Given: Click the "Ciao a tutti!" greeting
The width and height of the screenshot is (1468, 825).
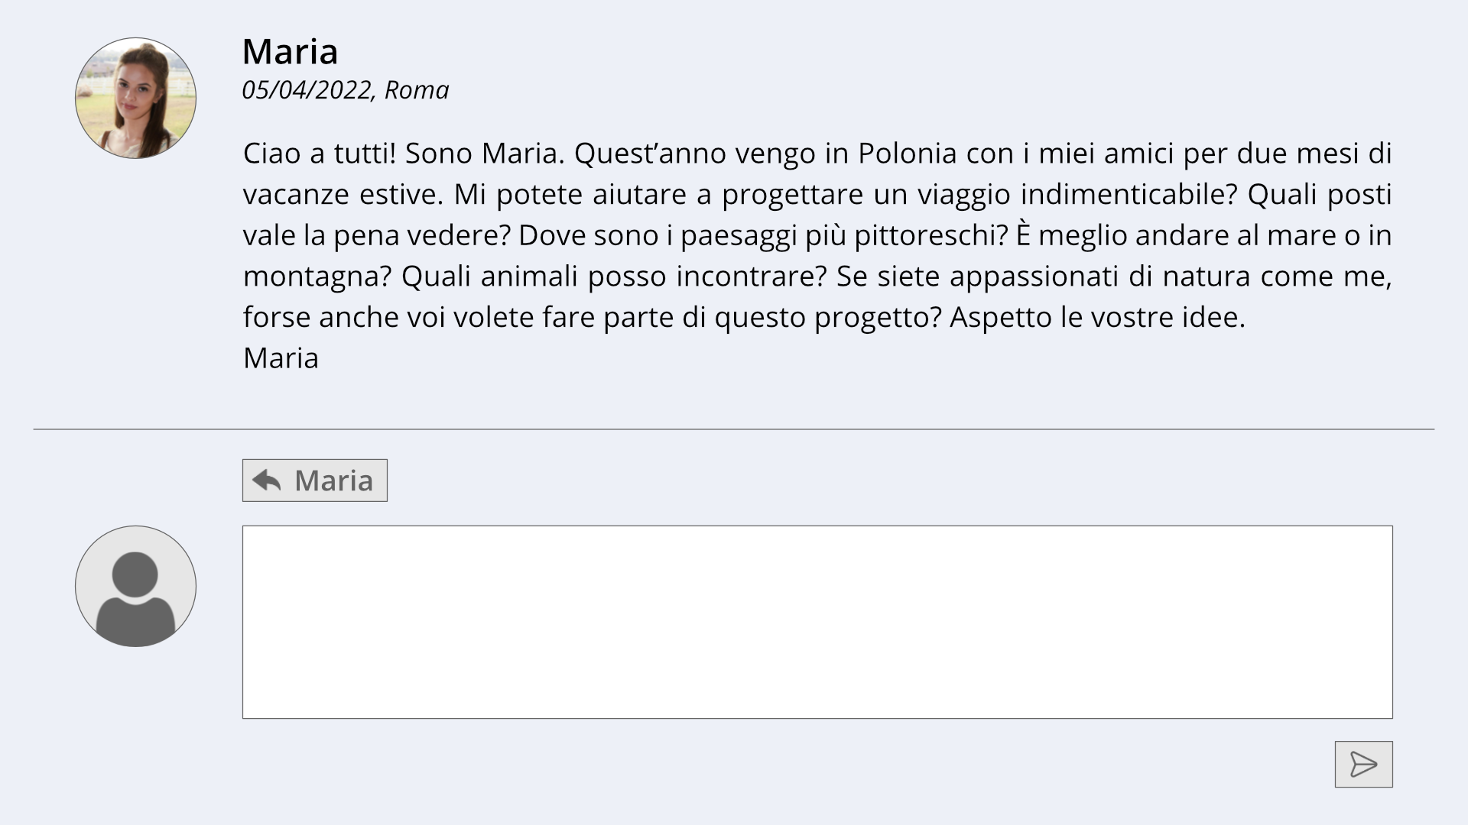Looking at the screenshot, I should tap(319, 154).
